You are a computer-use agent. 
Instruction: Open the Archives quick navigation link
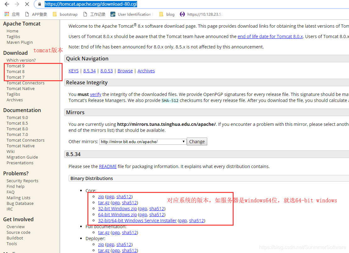click(146, 71)
